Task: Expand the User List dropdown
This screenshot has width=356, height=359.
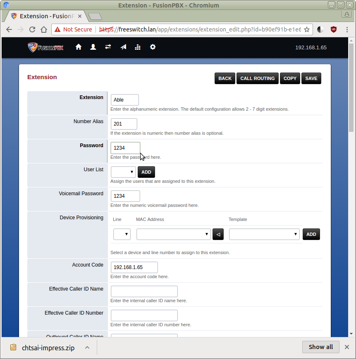Action: point(123,172)
